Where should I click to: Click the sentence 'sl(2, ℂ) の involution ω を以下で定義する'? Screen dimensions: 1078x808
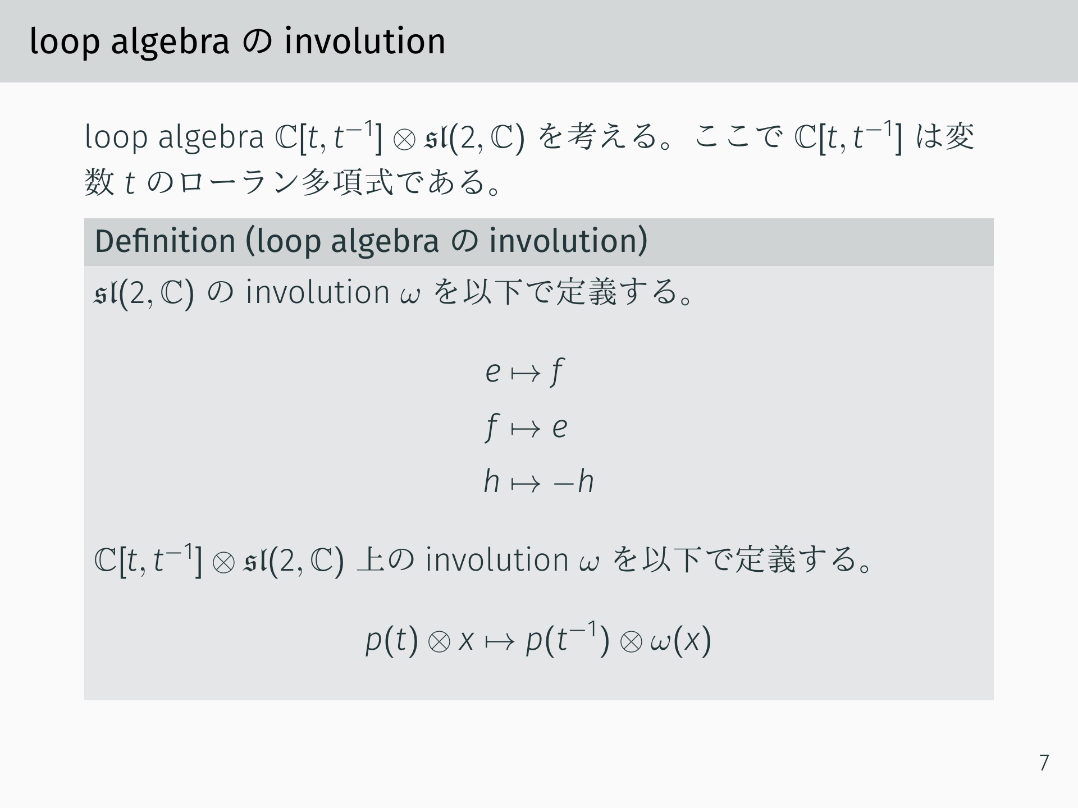396,292
